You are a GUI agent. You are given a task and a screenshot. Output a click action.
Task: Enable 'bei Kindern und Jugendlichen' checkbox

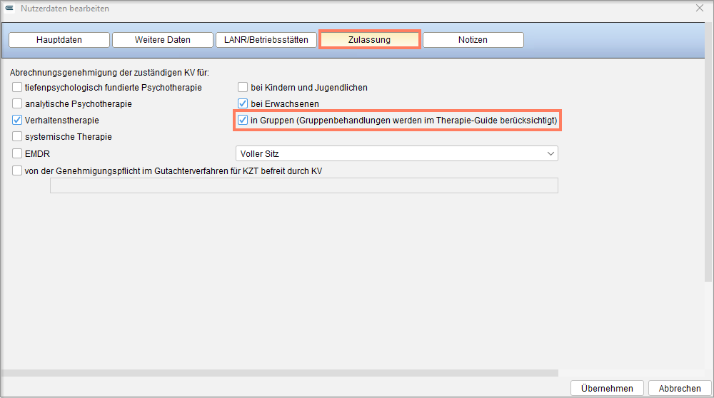pyautogui.click(x=243, y=87)
